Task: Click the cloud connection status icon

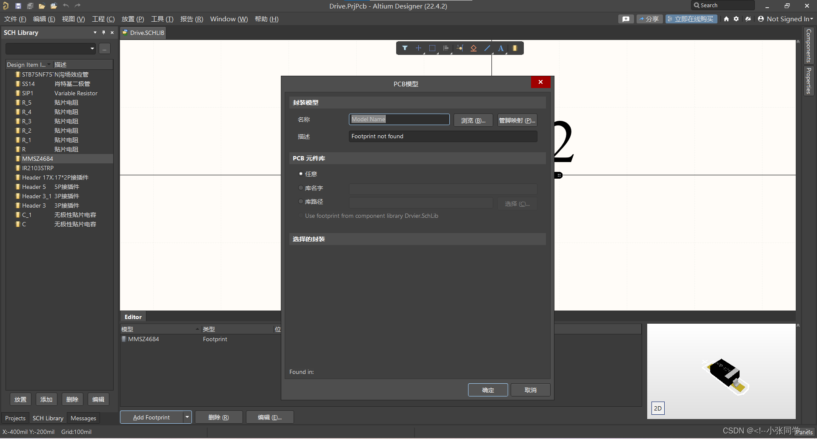Action: pos(748,19)
